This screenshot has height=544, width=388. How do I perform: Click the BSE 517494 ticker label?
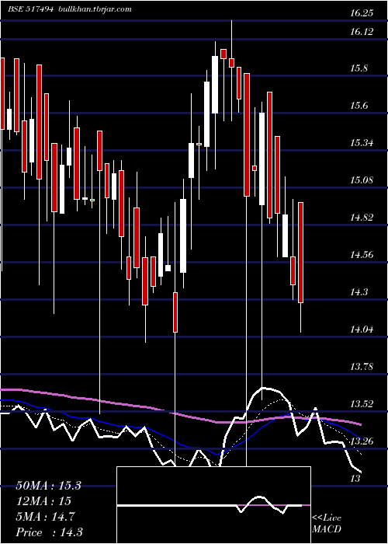[x=31, y=9]
